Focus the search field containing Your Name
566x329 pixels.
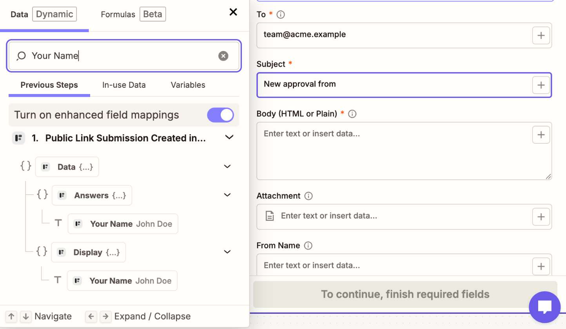coord(124,56)
